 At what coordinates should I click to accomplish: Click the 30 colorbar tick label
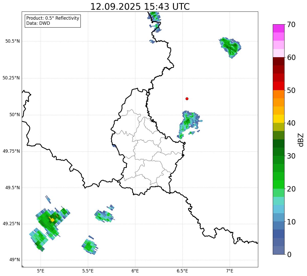(291, 156)
